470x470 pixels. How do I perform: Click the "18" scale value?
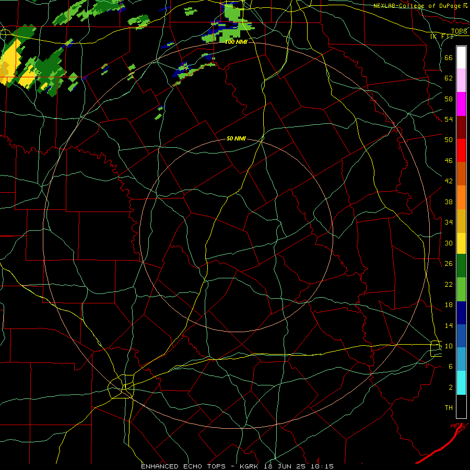(449, 305)
